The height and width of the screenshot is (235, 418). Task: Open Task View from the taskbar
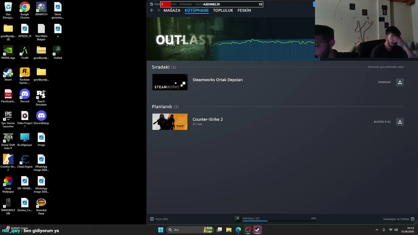(x=219, y=230)
